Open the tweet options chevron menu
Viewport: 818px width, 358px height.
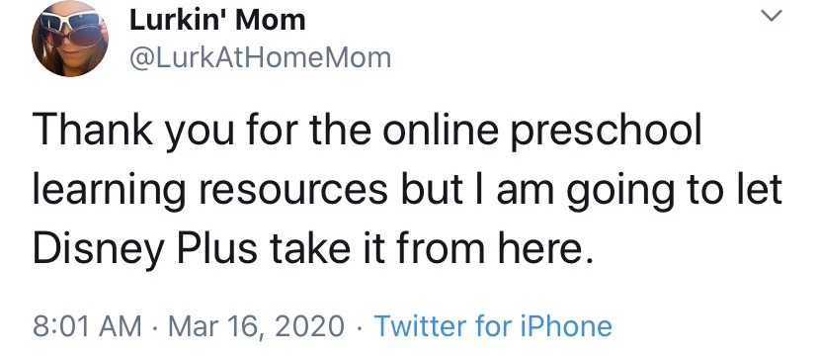772,16
